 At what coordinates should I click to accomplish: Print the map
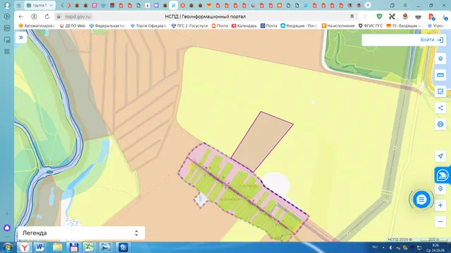point(440,124)
